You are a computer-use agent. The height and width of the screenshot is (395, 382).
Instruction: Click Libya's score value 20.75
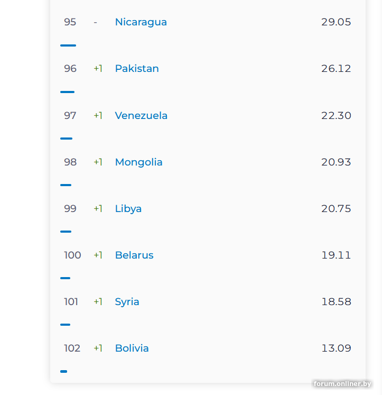336,208
